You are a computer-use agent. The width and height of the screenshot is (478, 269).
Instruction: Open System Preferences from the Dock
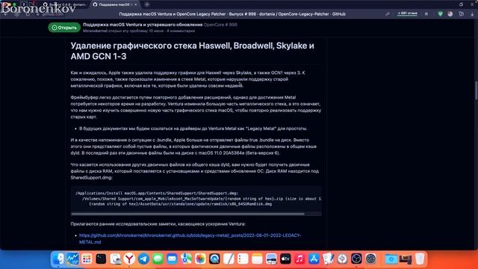[x=370, y=259]
